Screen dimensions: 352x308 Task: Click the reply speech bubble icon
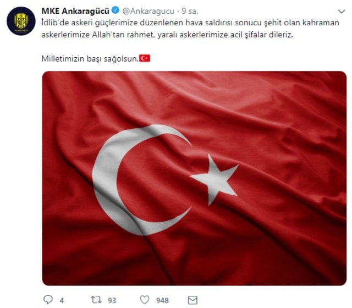point(48,300)
